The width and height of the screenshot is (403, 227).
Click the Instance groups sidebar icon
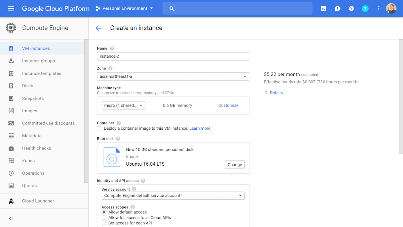click(x=11, y=61)
